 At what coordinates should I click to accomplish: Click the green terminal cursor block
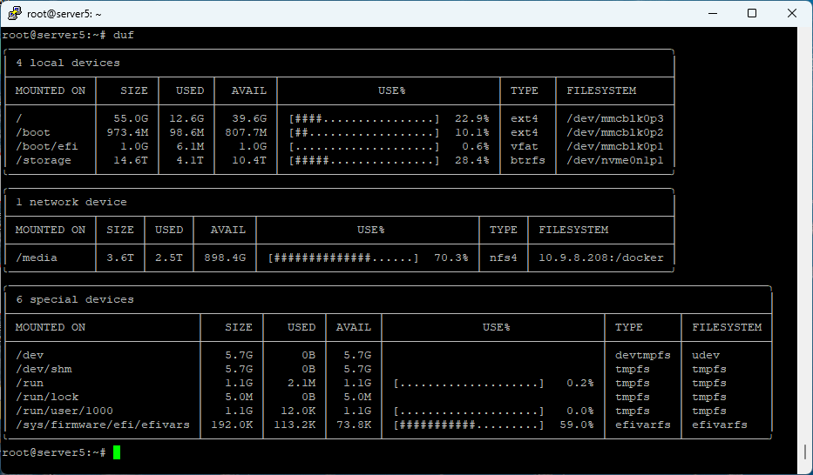(x=117, y=452)
